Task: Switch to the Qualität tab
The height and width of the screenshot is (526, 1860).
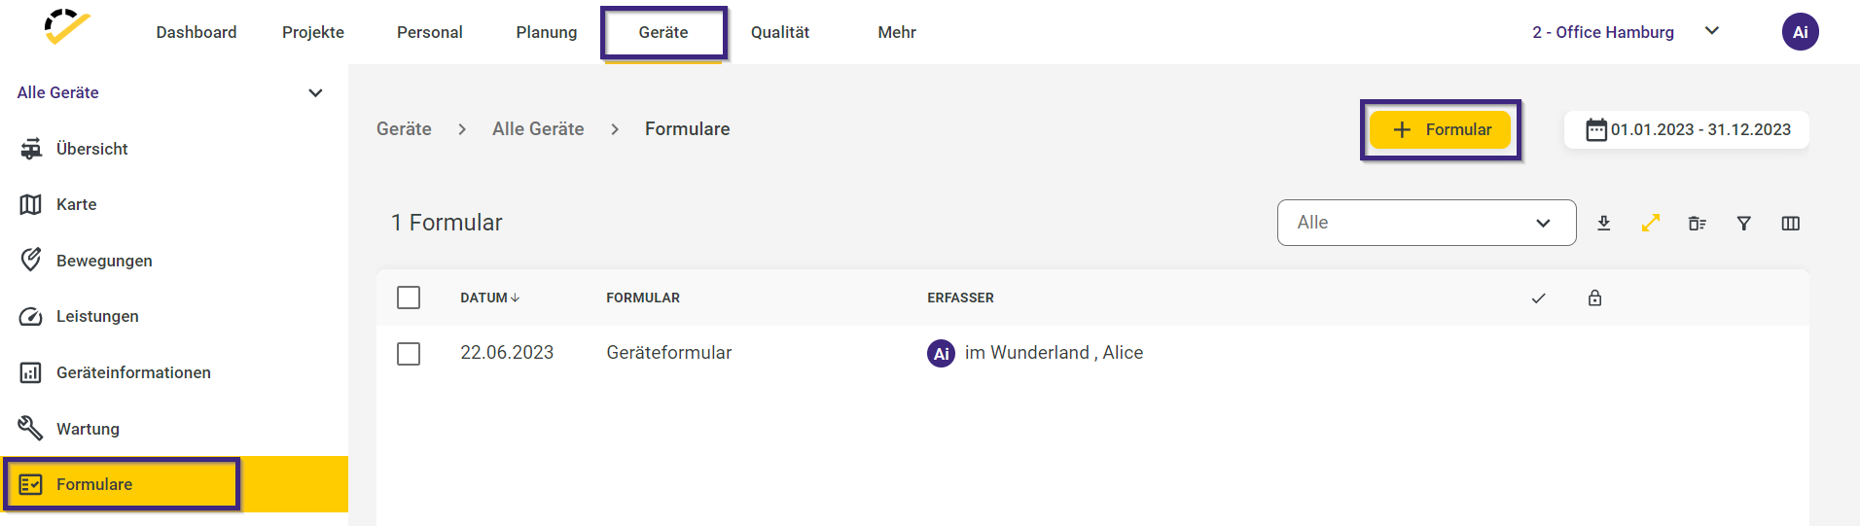Action: (x=779, y=32)
